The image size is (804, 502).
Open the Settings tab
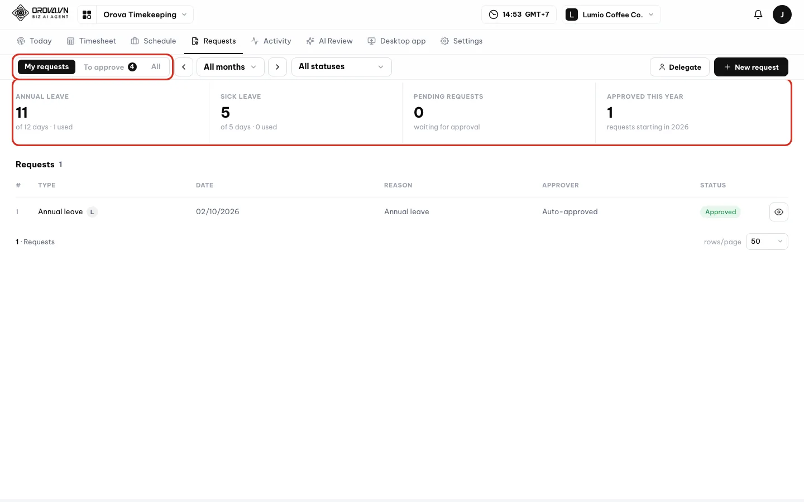(x=461, y=41)
